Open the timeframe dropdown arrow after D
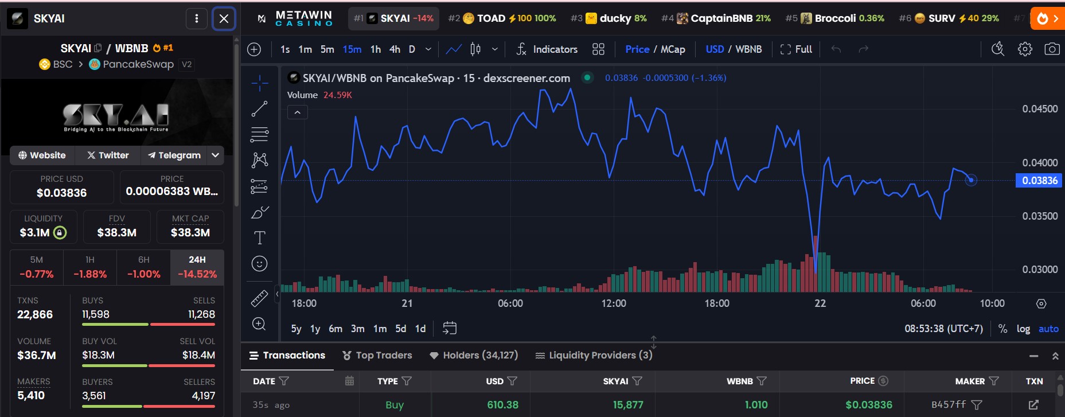 (x=428, y=49)
